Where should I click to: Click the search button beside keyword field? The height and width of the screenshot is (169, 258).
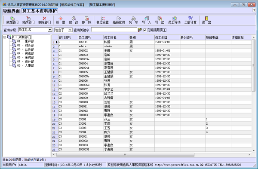coord(140,30)
